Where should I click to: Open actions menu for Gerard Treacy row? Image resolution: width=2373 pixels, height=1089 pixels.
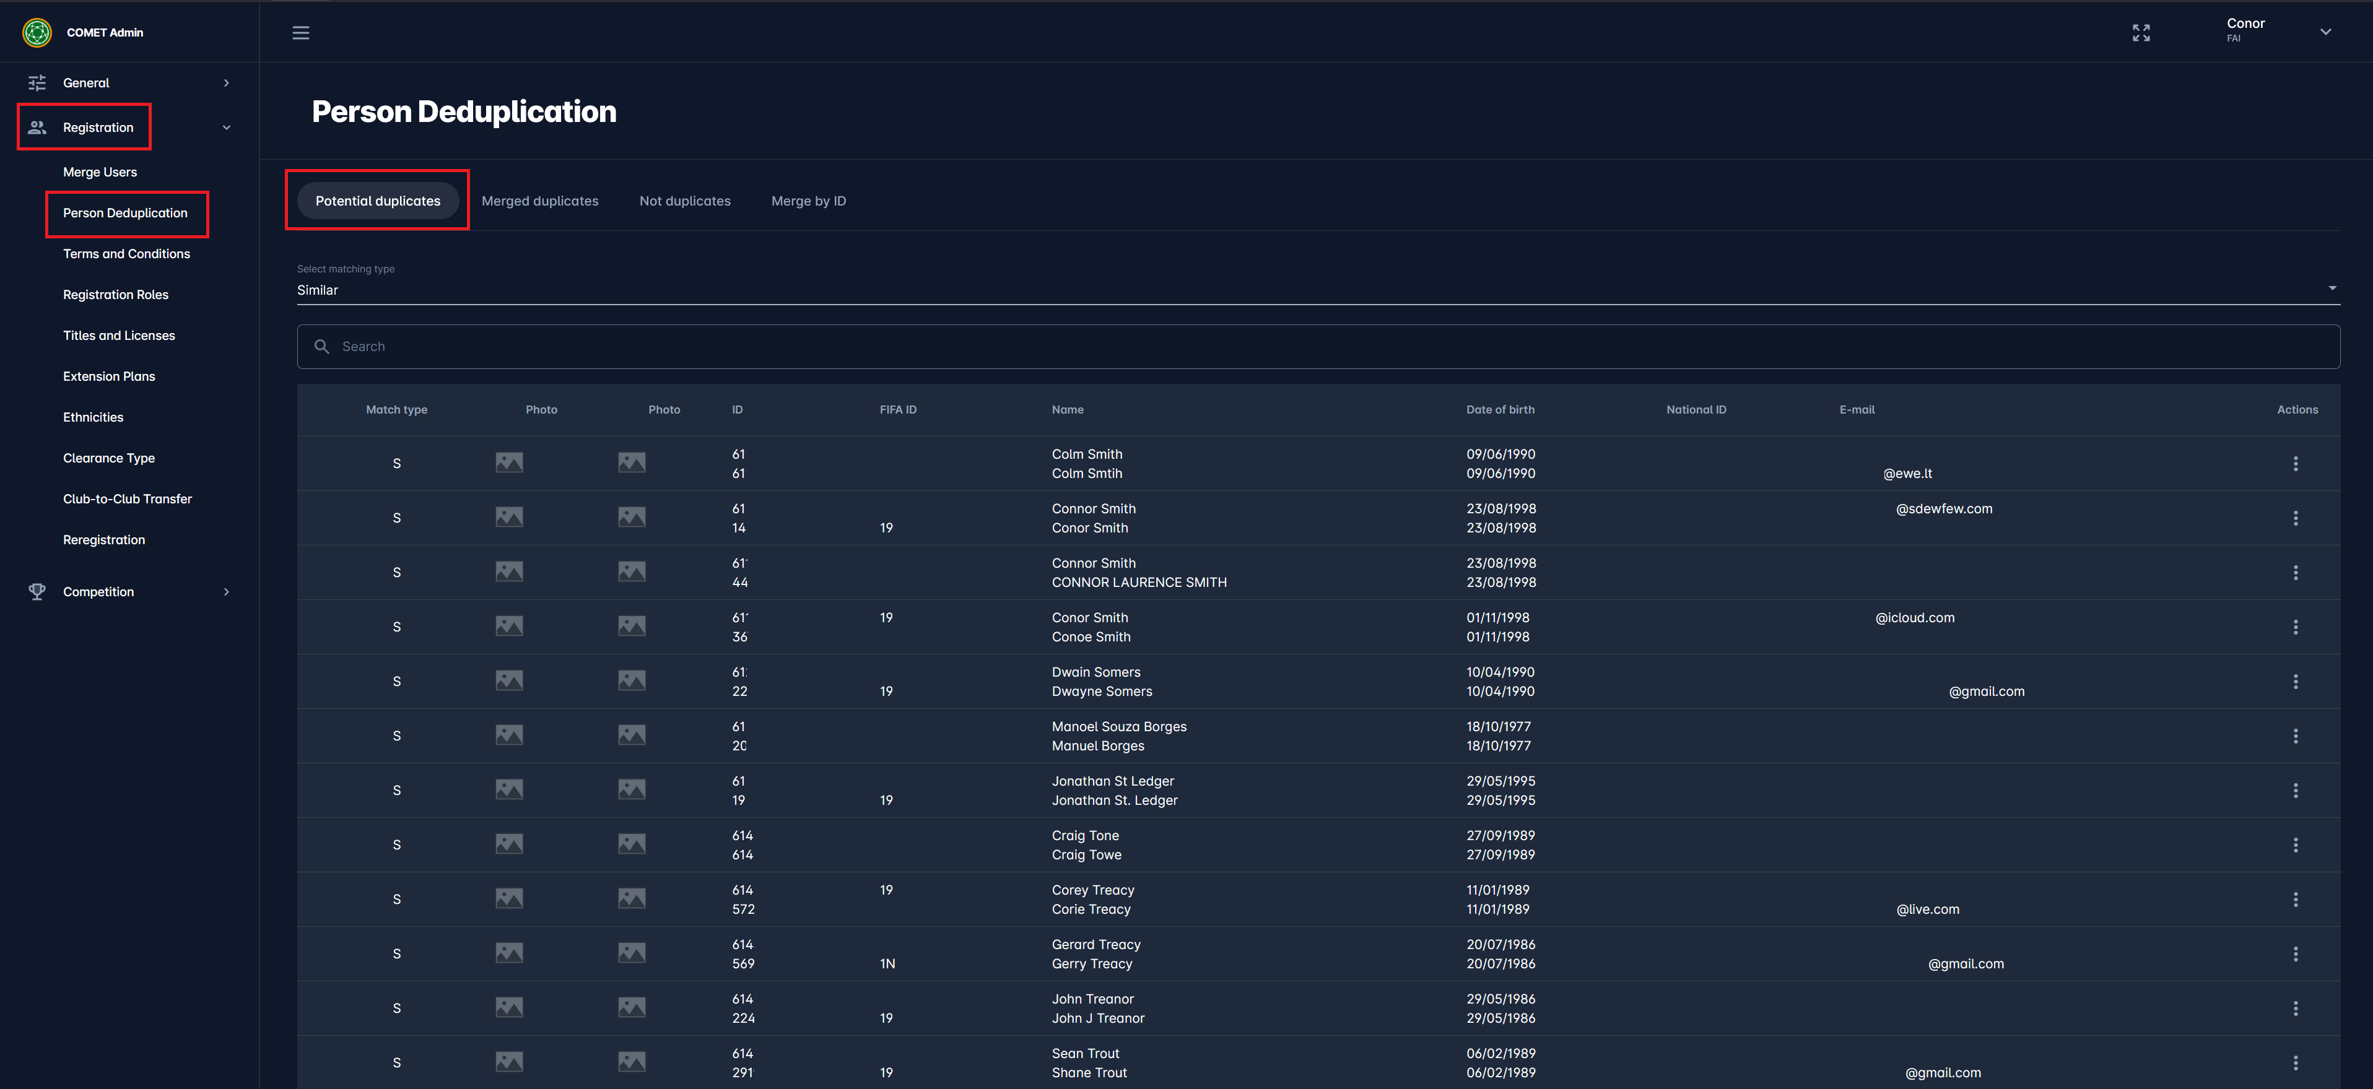[x=2295, y=953]
